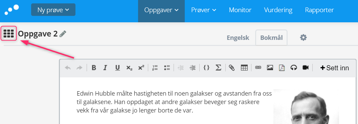358x124 pixels.
Task: Open the Ny prøve dropdown
Action: [x=53, y=10]
